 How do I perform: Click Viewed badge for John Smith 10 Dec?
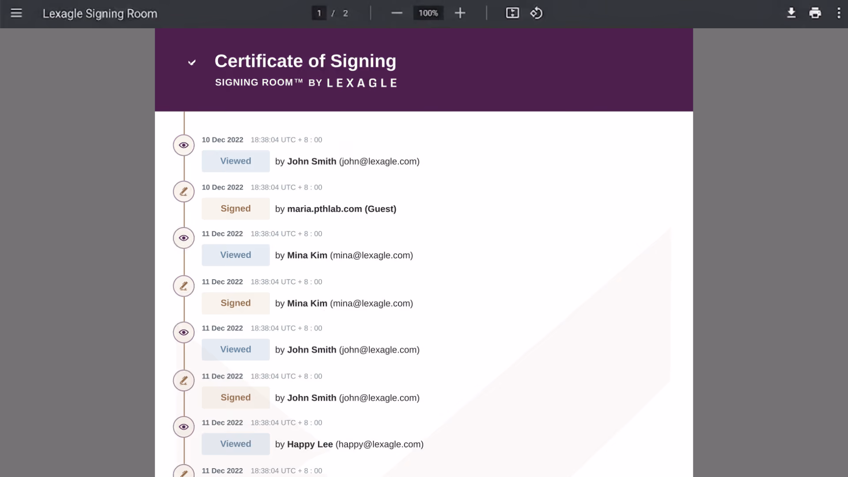(x=236, y=161)
